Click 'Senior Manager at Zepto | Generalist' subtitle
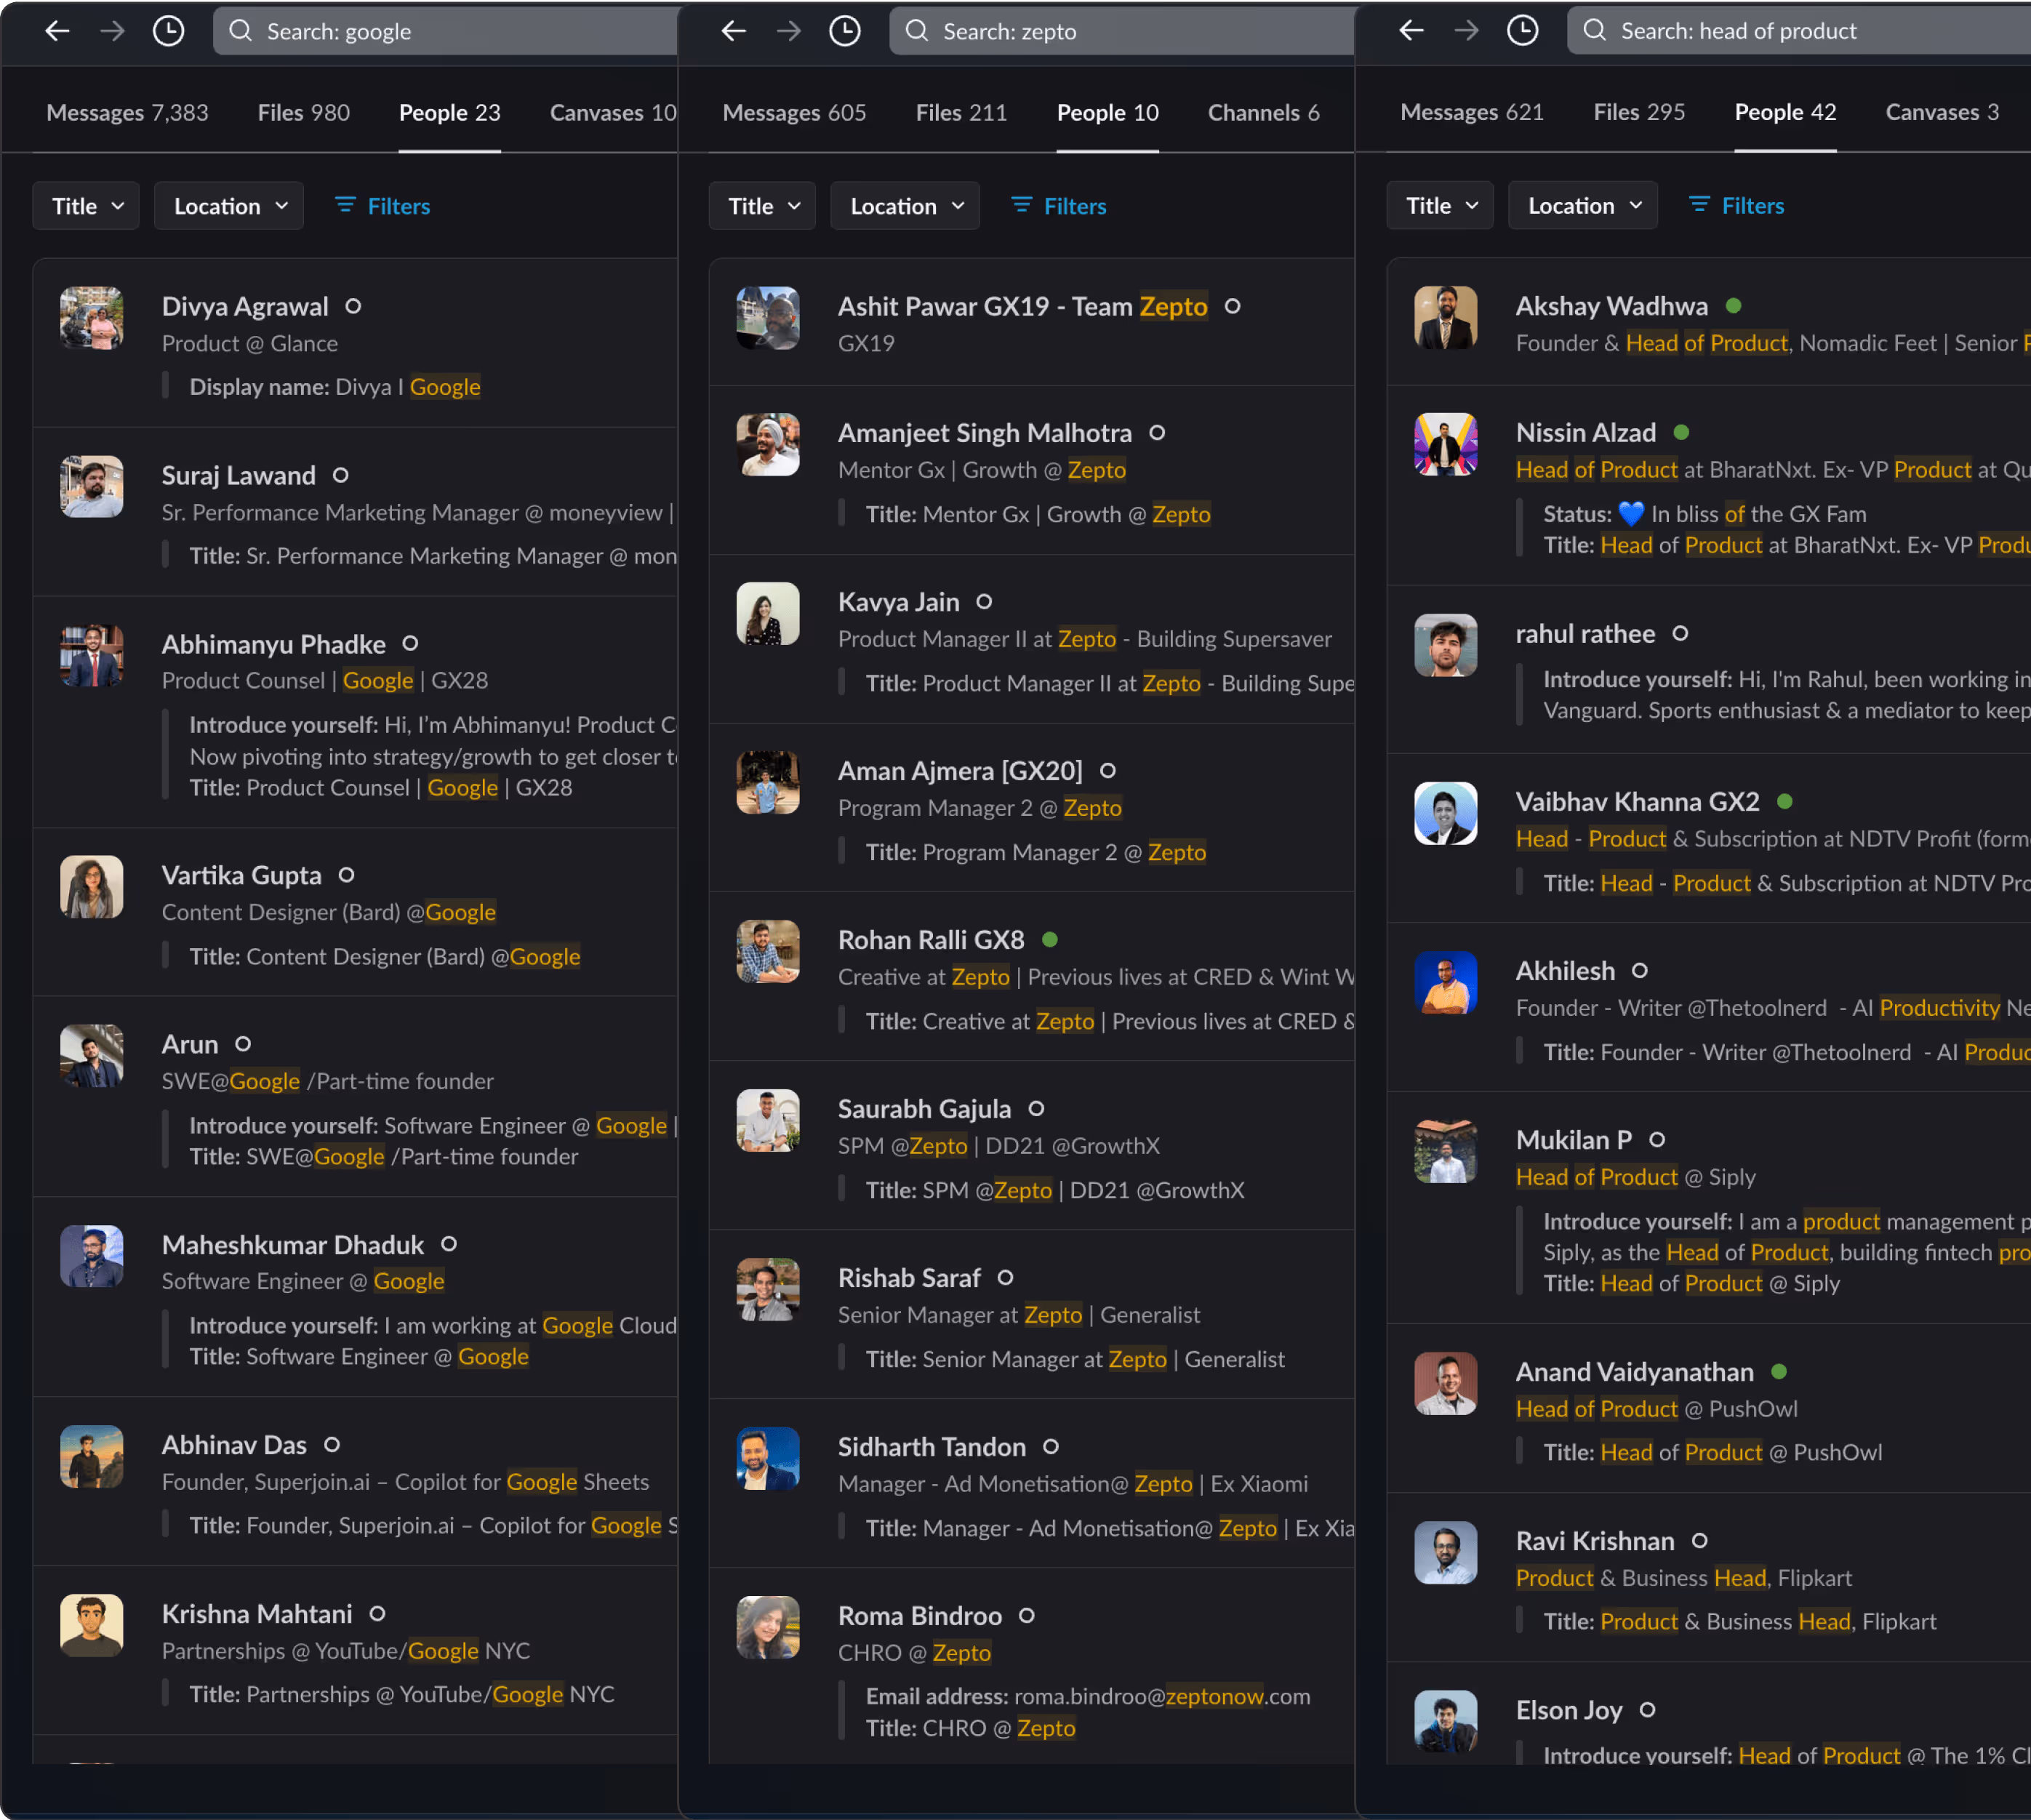Viewport: 2031px width, 1820px height. pos(1019,1315)
